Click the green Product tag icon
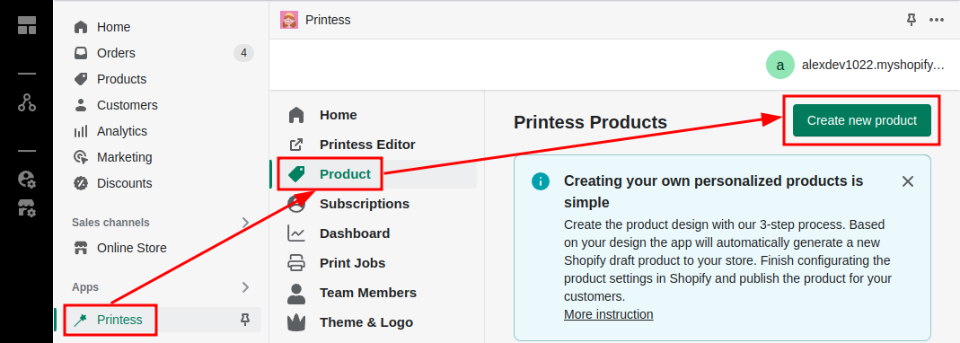 [296, 174]
